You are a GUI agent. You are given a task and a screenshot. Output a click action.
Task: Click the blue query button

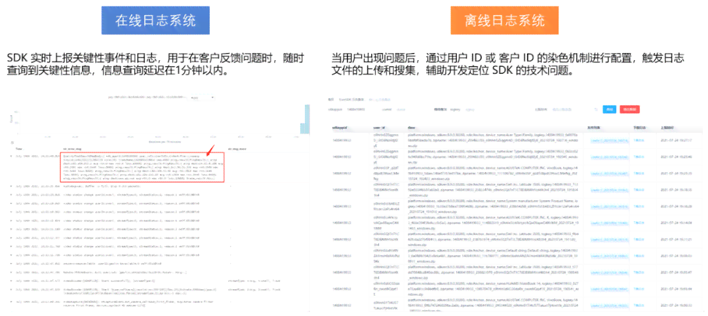[610, 109]
